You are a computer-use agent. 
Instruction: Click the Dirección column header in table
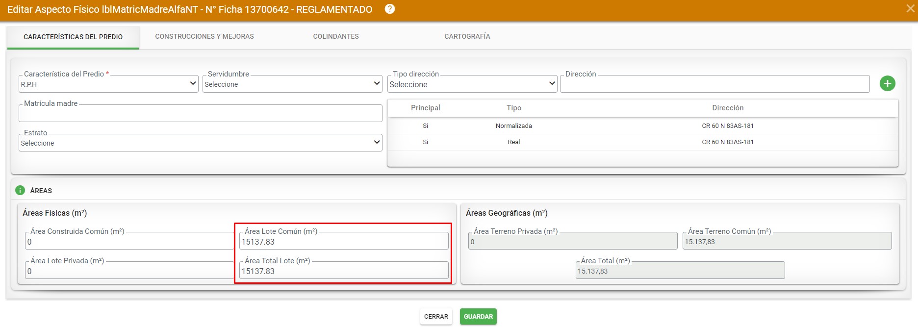point(728,108)
